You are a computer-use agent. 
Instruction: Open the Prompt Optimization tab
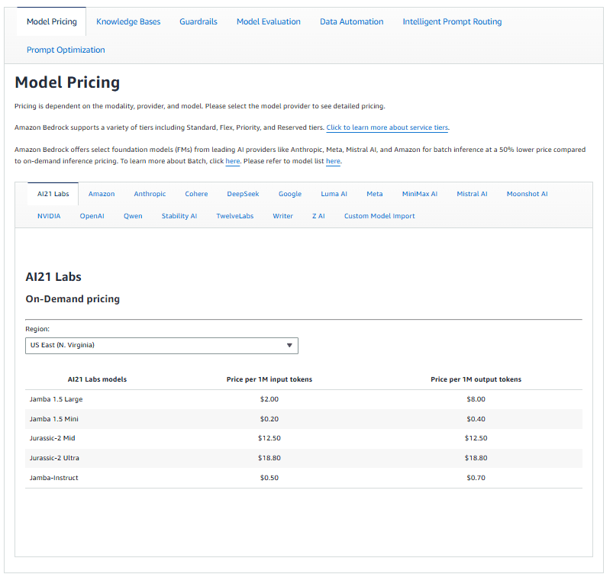65,50
